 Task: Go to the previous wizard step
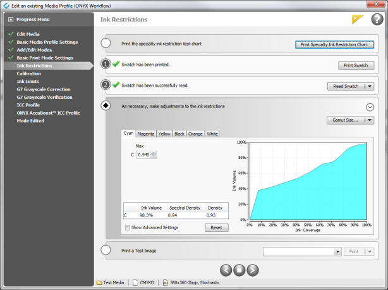(225, 270)
